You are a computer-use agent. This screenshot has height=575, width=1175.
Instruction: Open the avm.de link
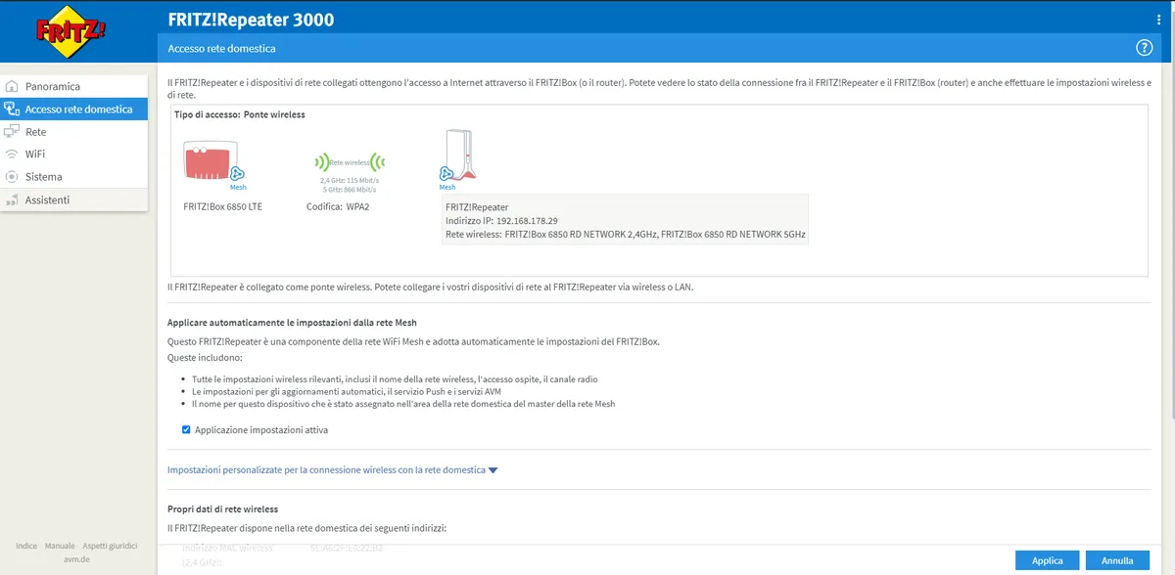tap(76, 559)
